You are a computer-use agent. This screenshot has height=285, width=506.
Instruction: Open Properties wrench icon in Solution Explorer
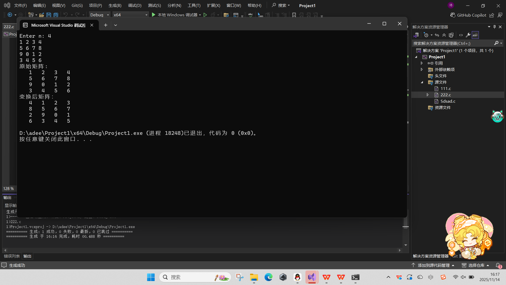tap(468, 35)
